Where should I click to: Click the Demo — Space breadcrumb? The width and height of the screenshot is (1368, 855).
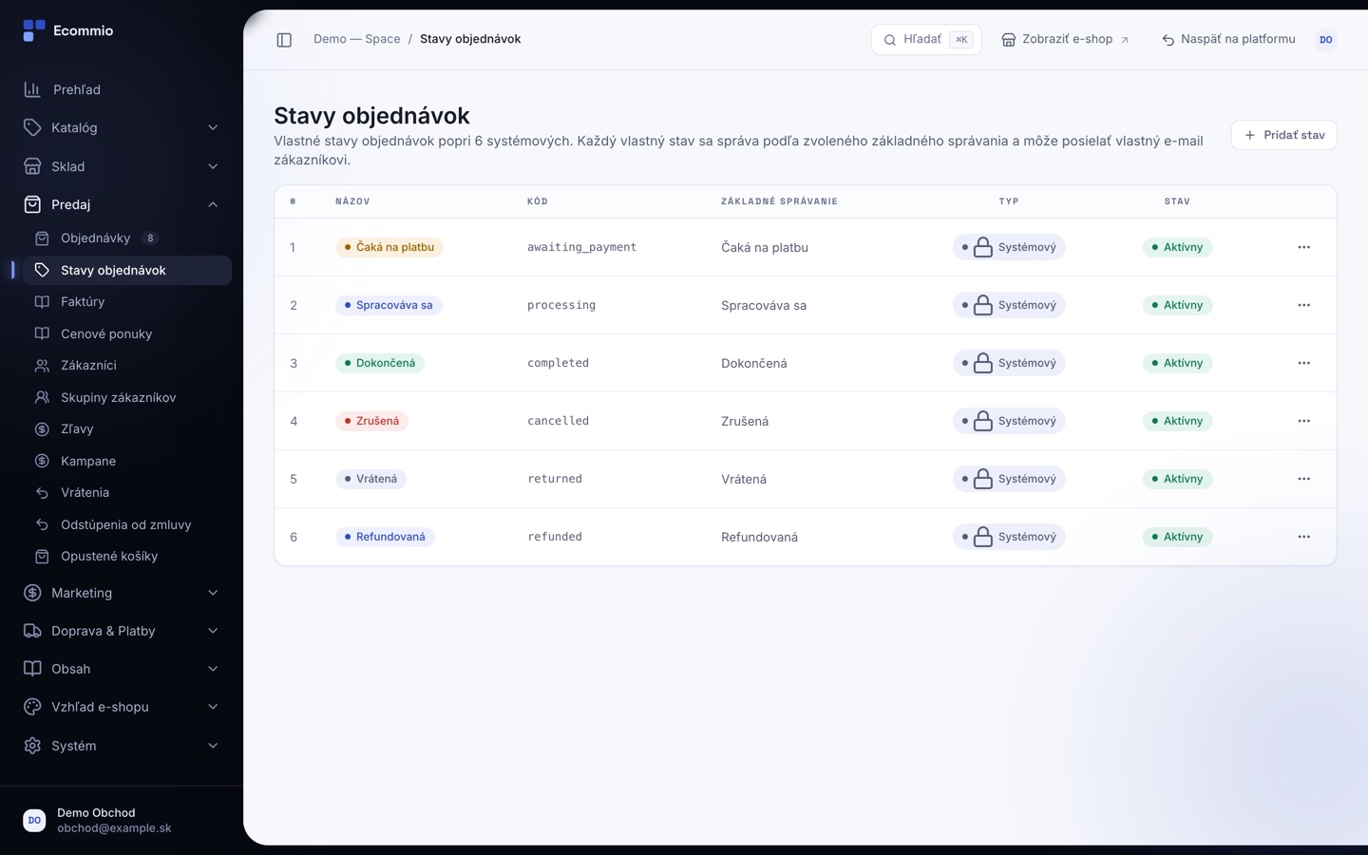tap(357, 39)
